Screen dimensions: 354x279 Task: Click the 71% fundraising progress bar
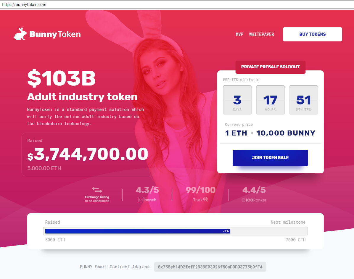[x=176, y=231]
